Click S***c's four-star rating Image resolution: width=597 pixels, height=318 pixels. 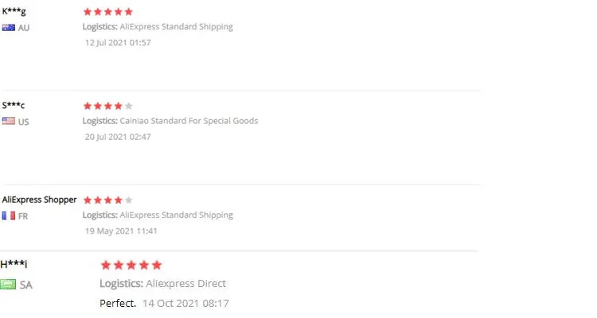pyautogui.click(x=107, y=106)
